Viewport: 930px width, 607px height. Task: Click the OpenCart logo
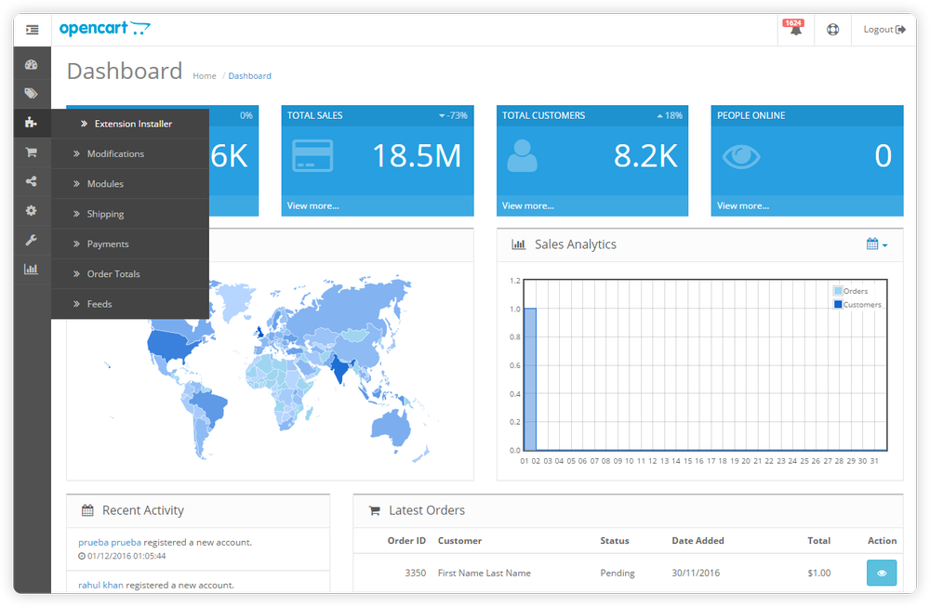tap(105, 28)
